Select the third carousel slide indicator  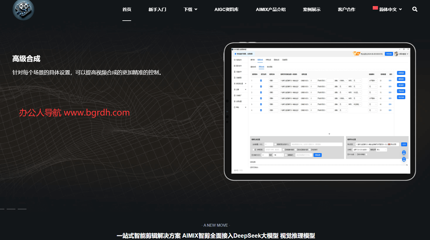[22, 209]
